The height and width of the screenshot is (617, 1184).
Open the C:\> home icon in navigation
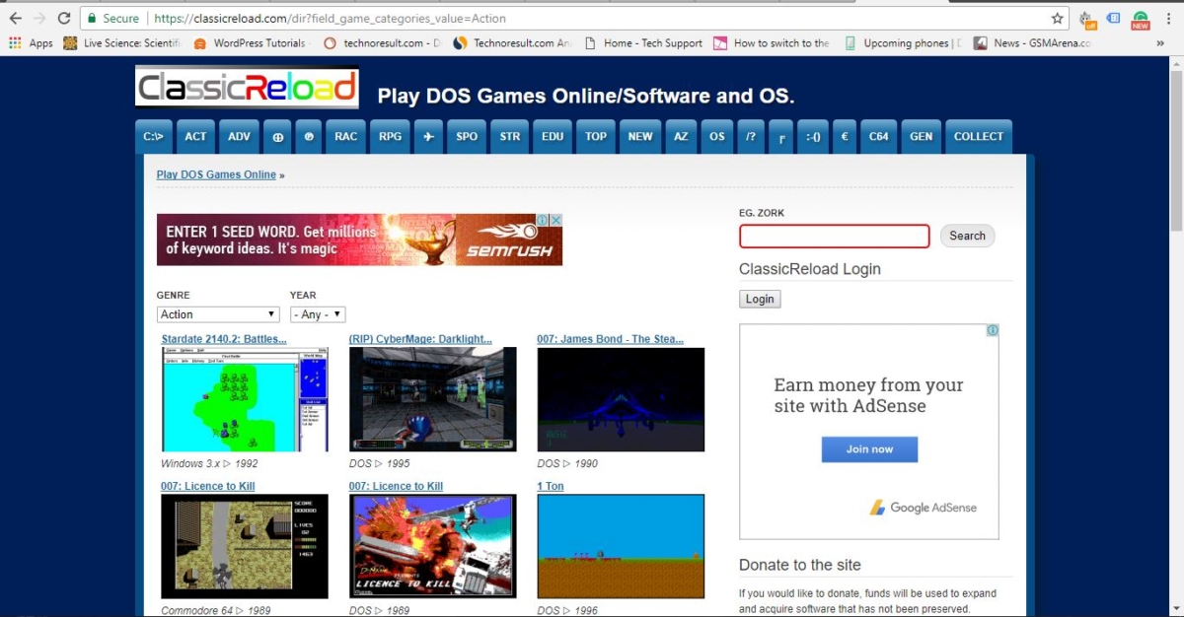(x=153, y=136)
